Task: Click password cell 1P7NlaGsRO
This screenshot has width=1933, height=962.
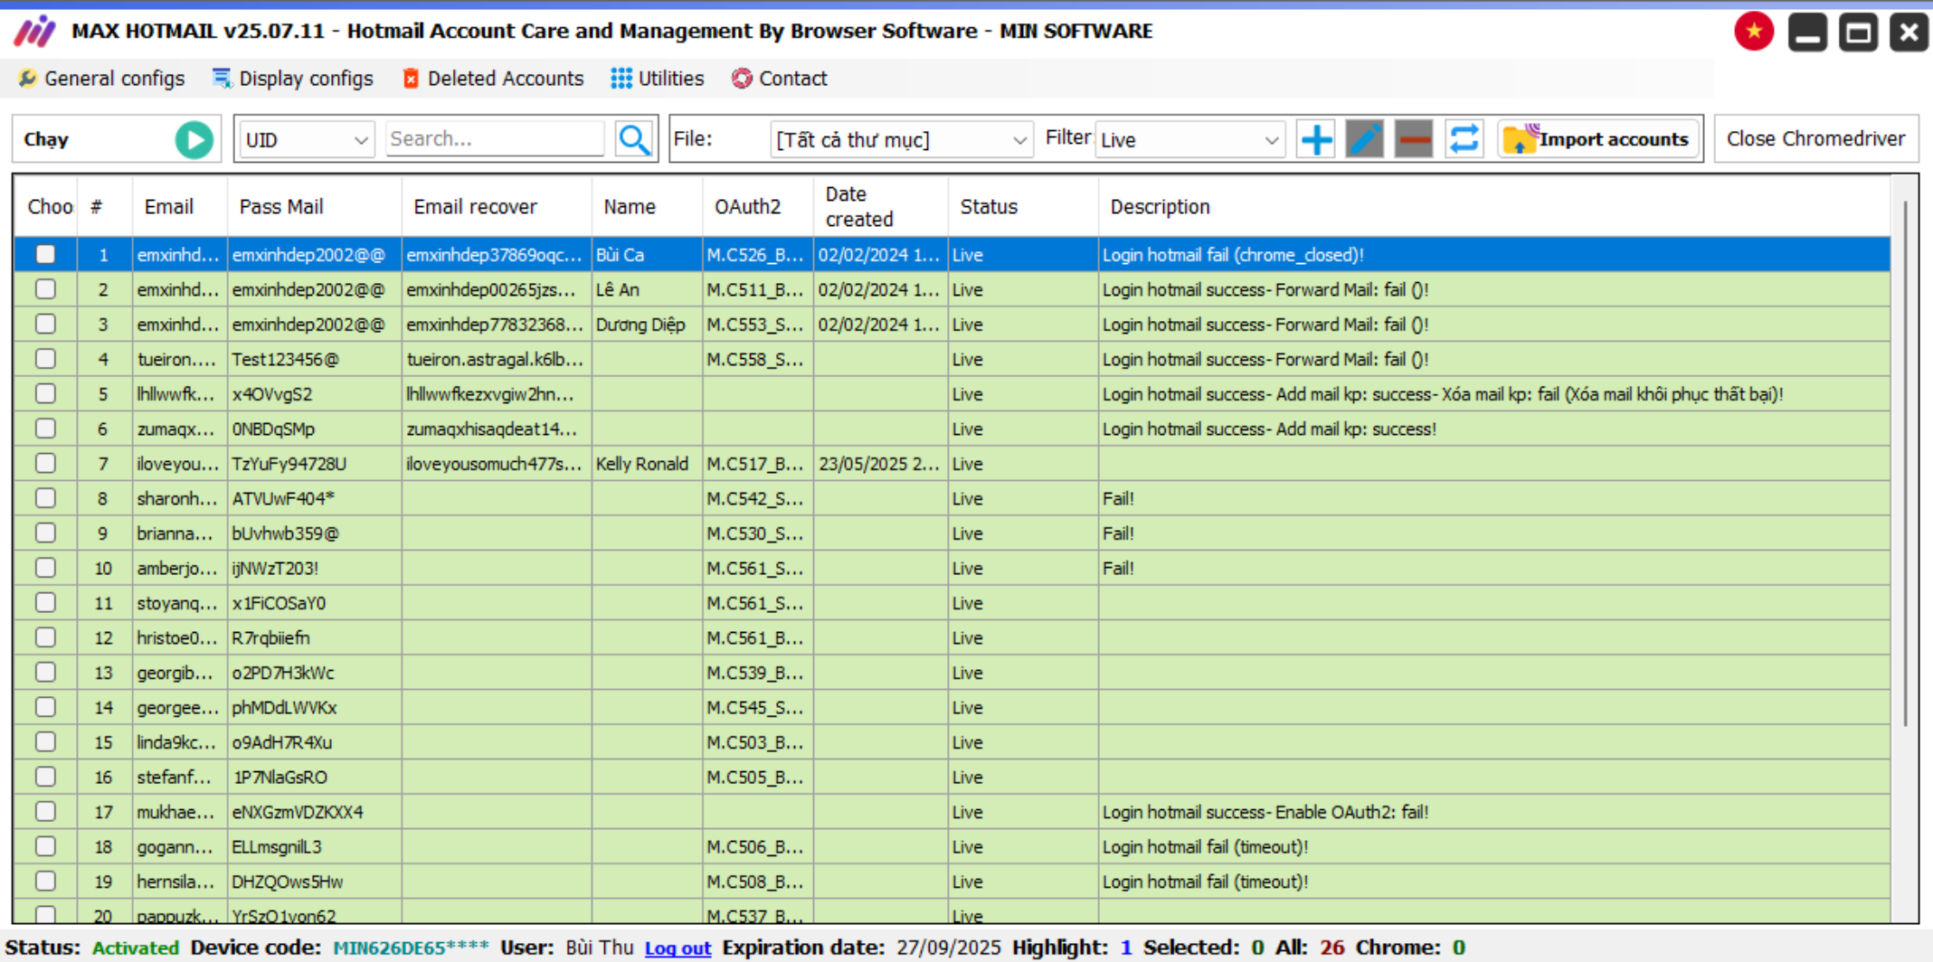Action: click(x=315, y=778)
